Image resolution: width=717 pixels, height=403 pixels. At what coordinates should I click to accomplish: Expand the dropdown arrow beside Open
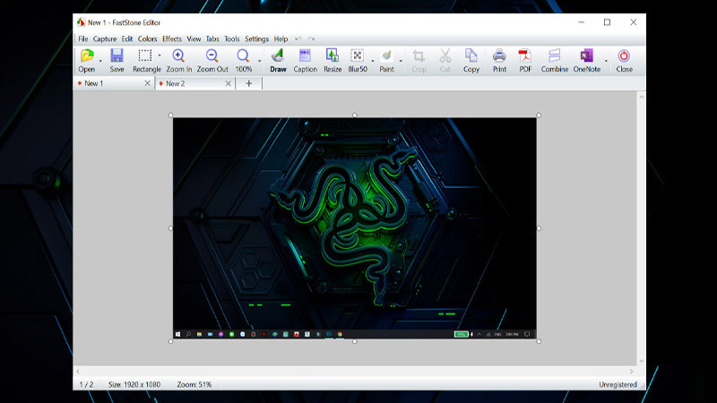coord(100,60)
